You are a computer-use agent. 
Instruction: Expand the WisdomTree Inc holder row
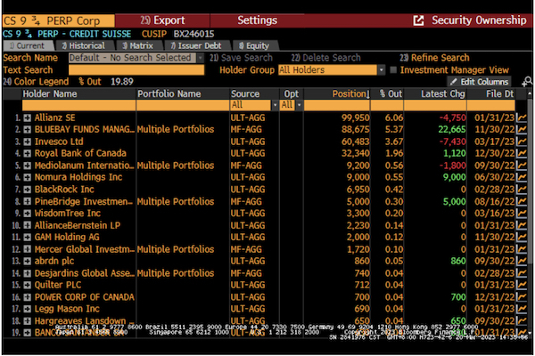pos(28,214)
